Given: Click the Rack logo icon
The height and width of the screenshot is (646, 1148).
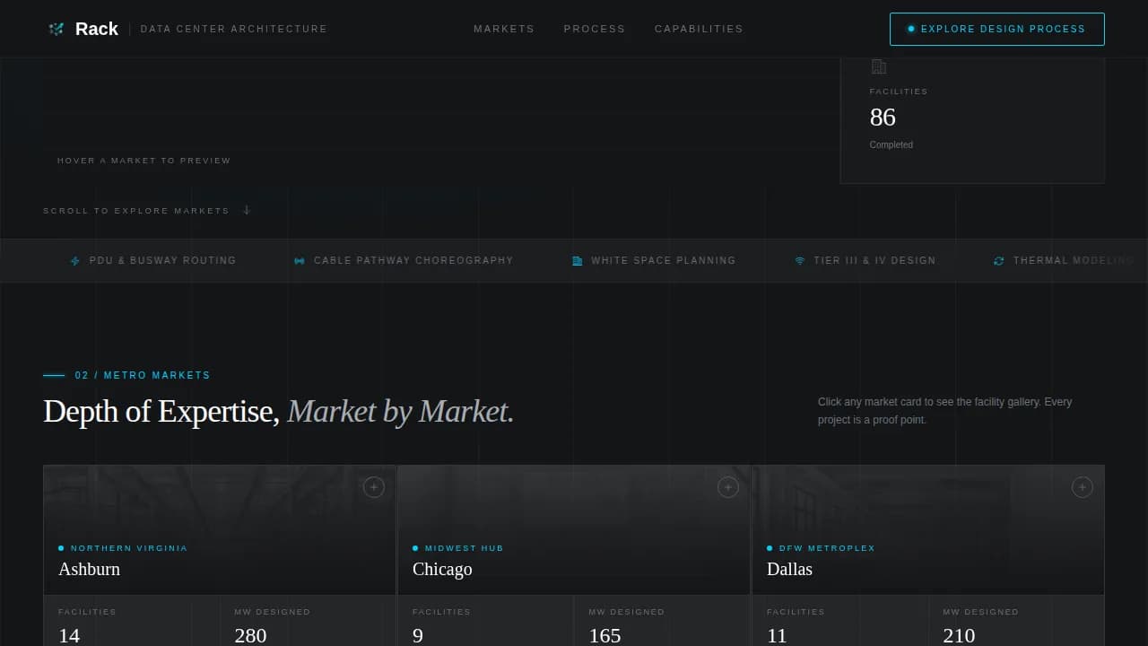Looking at the screenshot, I should click(57, 29).
